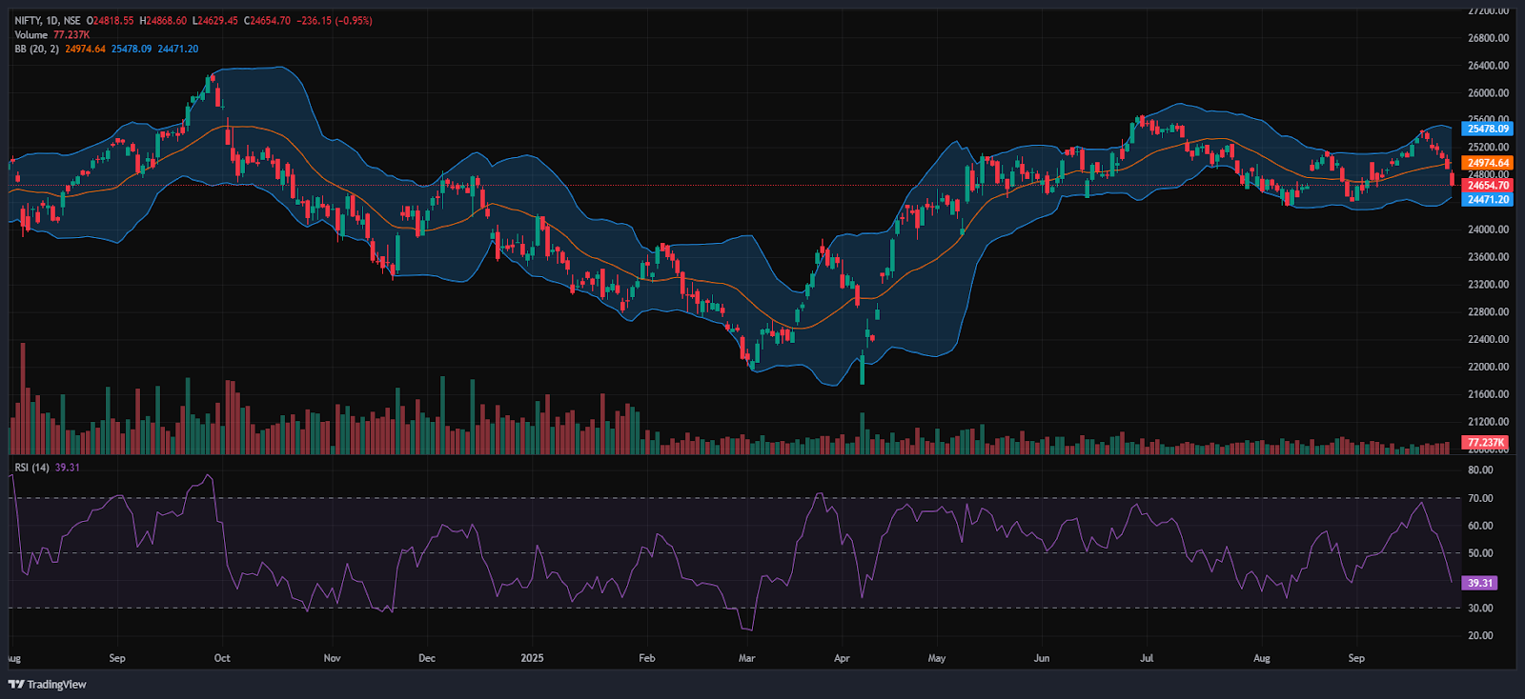1525x699 pixels.
Task: Click the RSI (14) indicator legend
Action: 31,468
